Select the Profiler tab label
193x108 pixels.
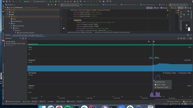click(x=8, y=35)
